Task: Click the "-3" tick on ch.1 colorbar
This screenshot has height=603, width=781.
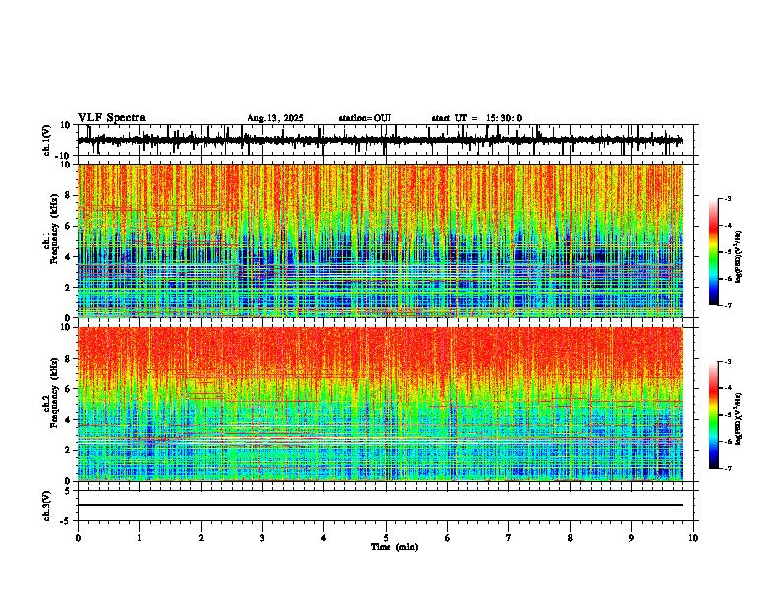Action: [727, 198]
